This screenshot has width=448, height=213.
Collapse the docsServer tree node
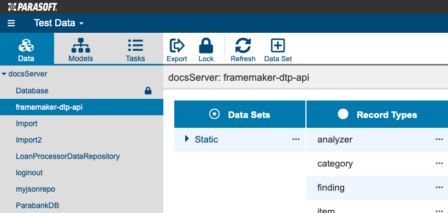tap(4, 74)
